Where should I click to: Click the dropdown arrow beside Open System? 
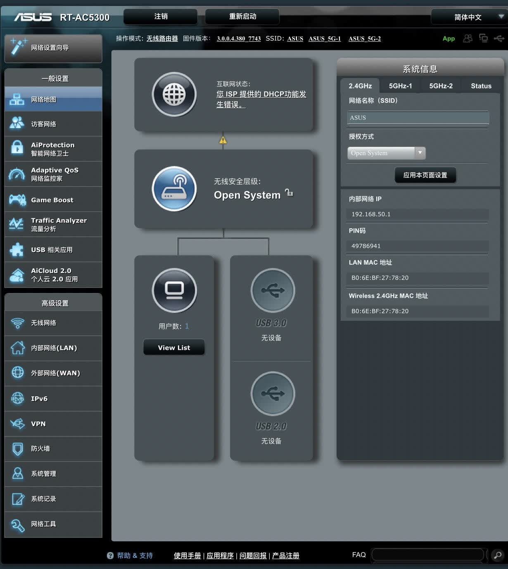pyautogui.click(x=420, y=153)
